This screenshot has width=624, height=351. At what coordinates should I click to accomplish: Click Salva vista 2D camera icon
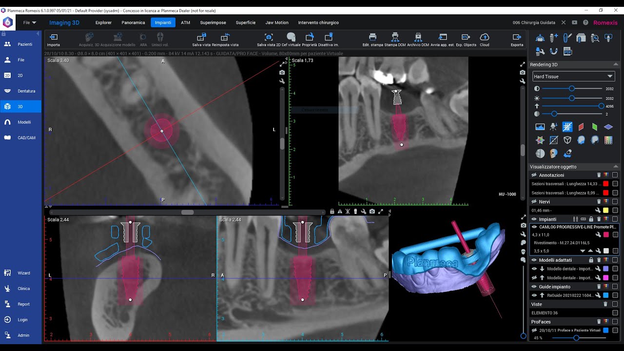pos(269,37)
